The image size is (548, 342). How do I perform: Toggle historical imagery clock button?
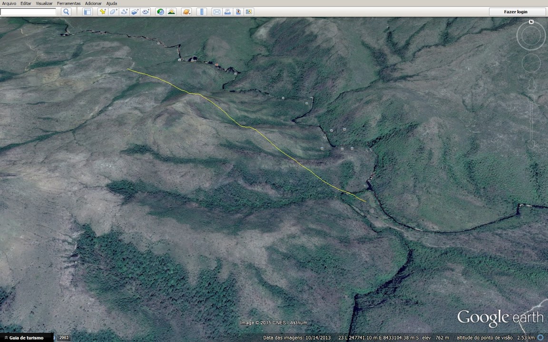[x=160, y=12]
